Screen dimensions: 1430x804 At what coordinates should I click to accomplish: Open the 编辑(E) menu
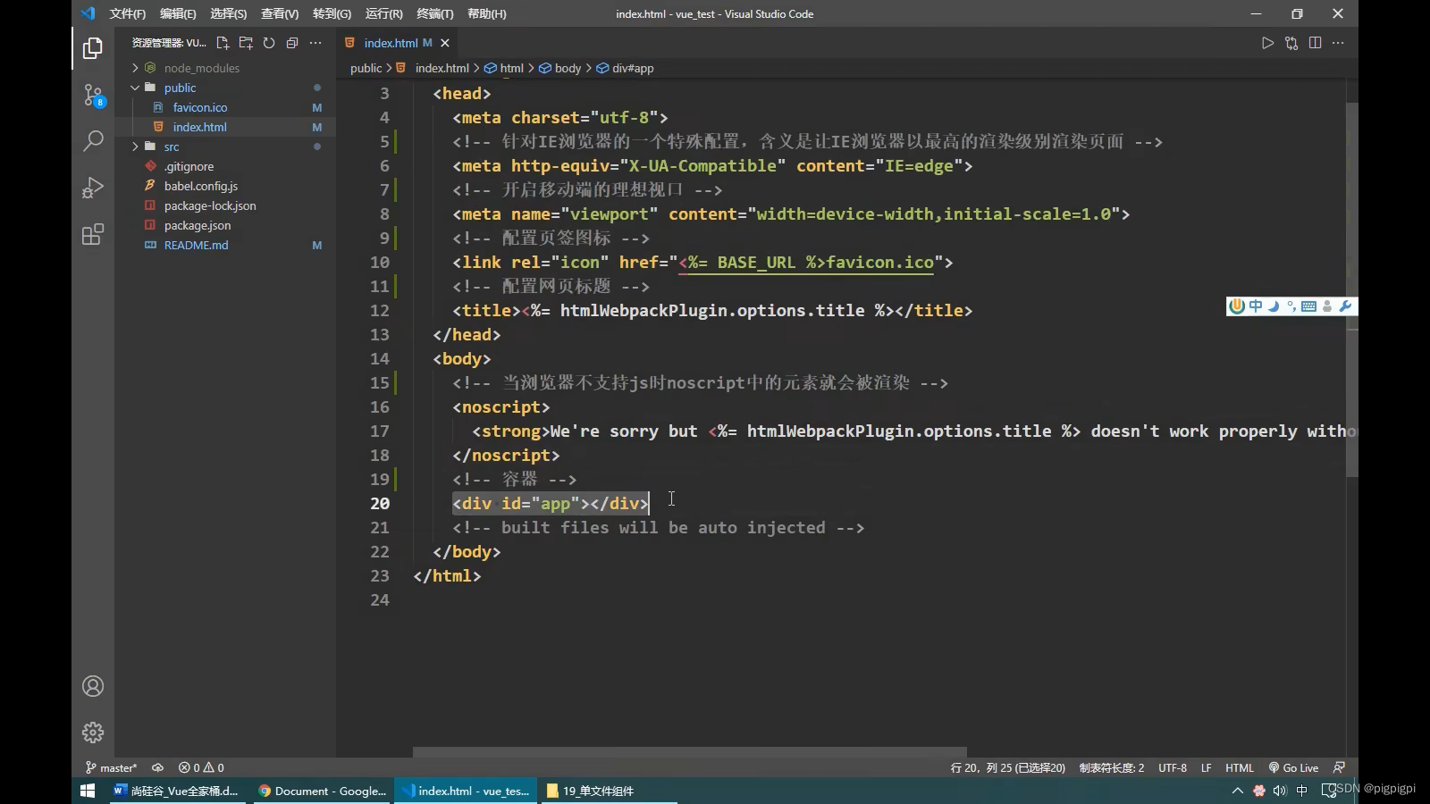pyautogui.click(x=178, y=13)
